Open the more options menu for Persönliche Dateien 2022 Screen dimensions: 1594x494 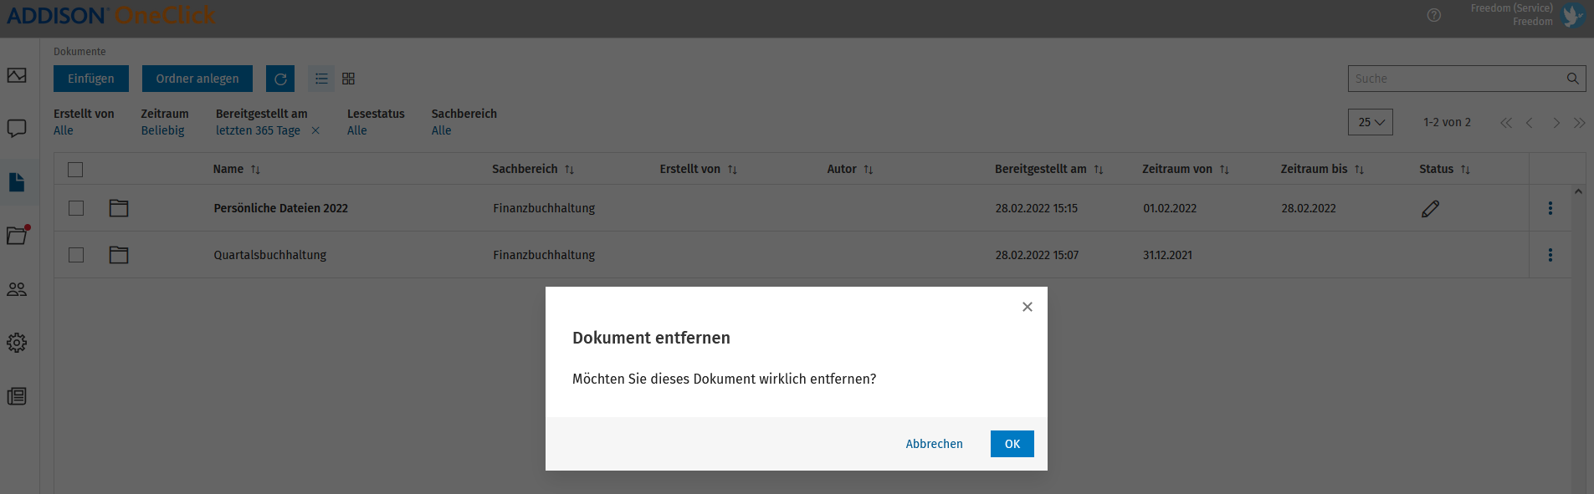(x=1550, y=208)
